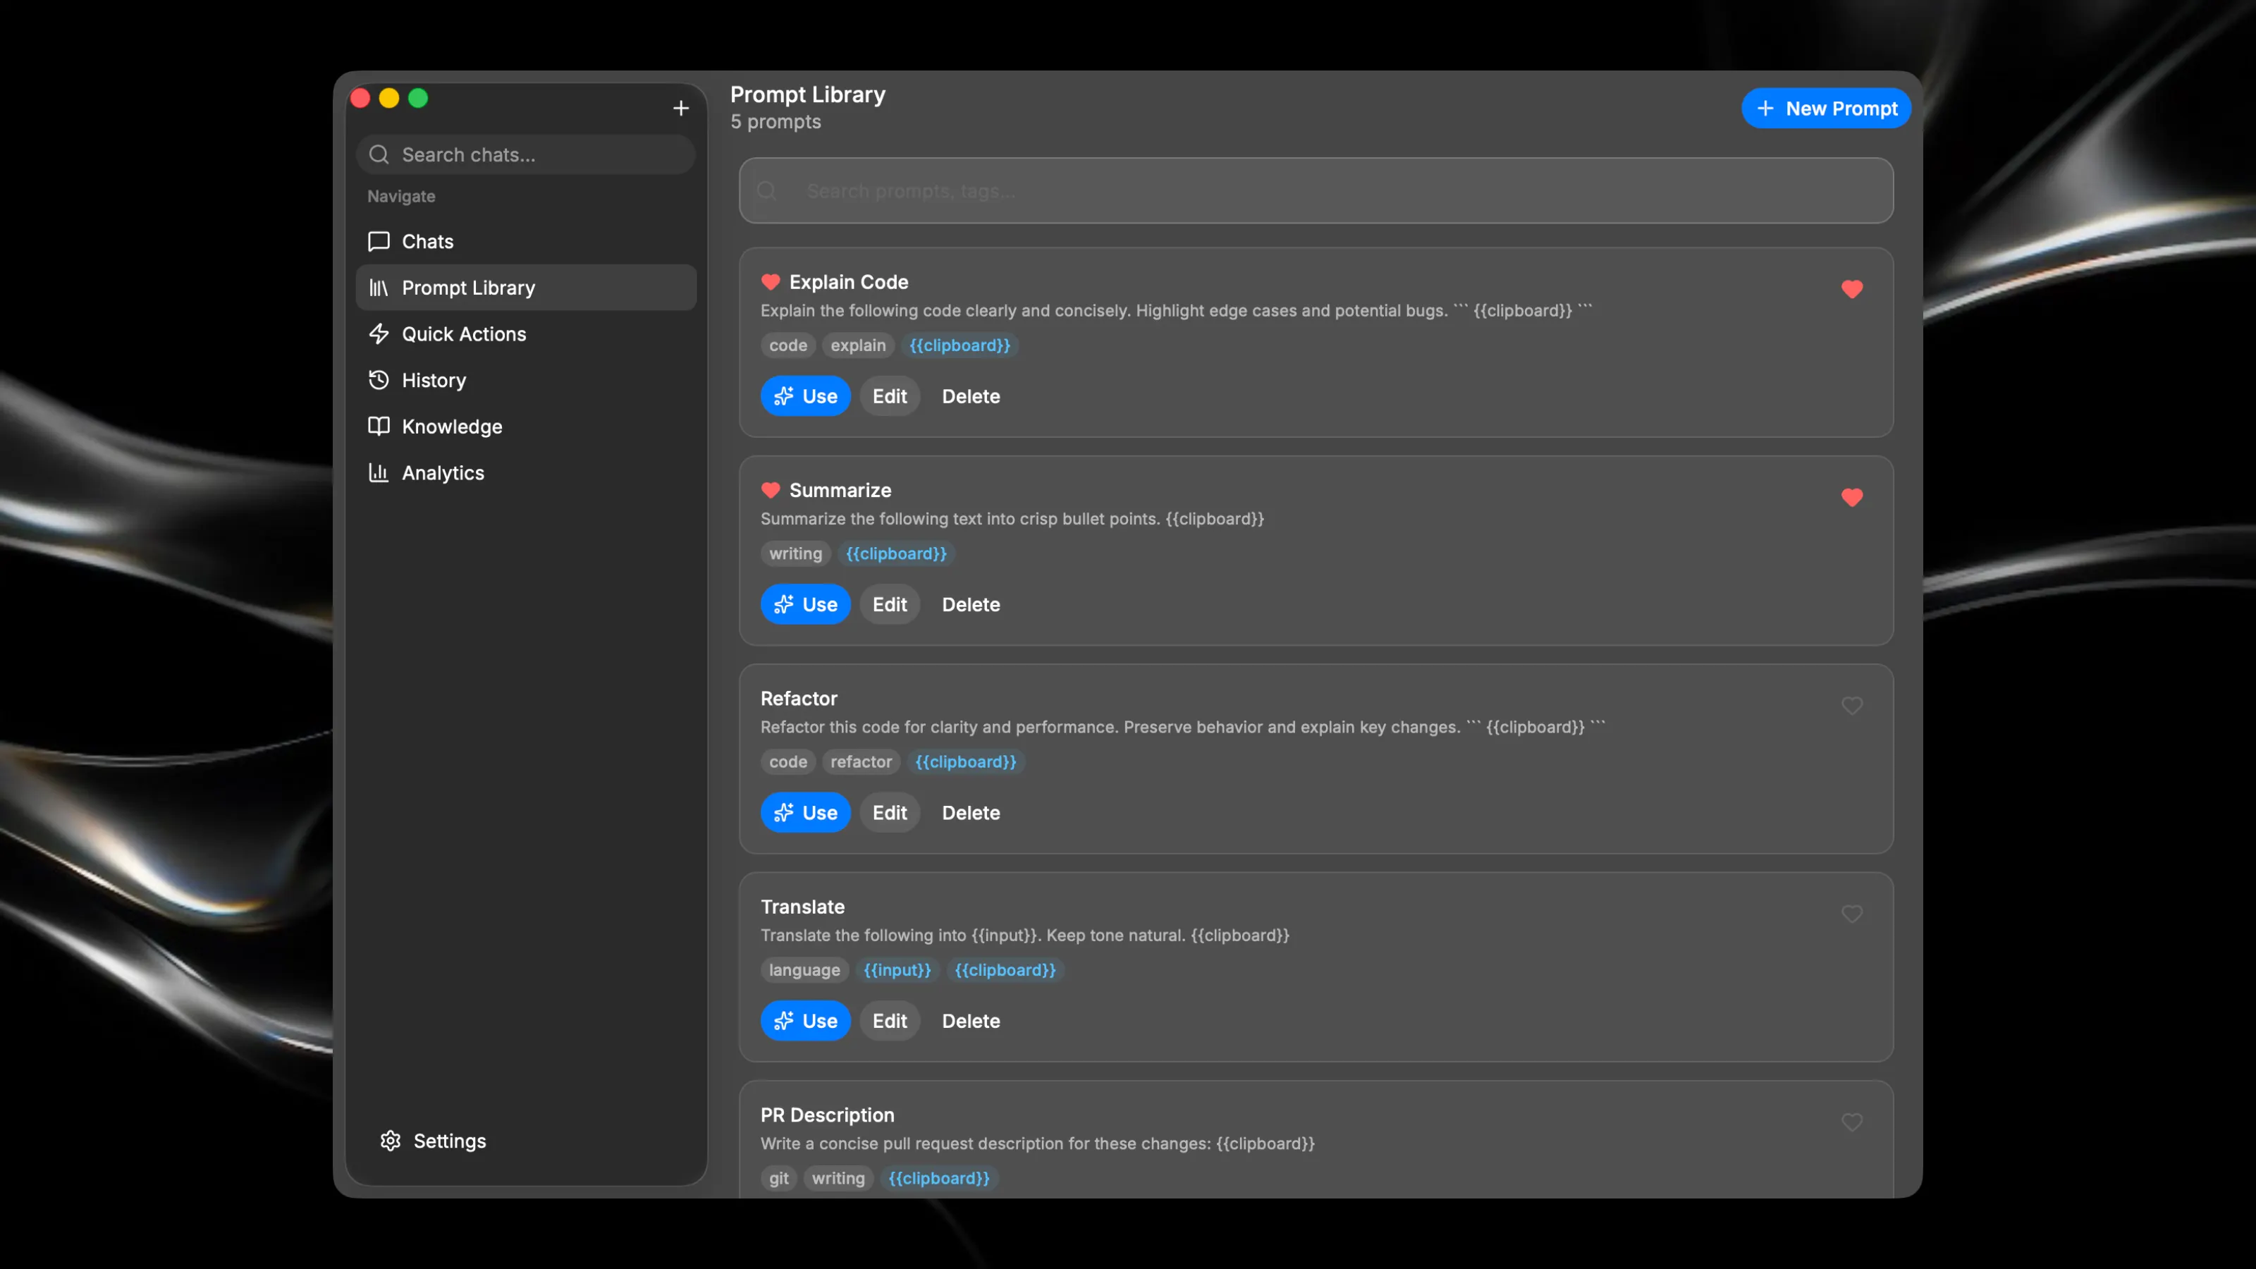Click the Knowledge open book icon
The height and width of the screenshot is (1269, 2256).
click(x=379, y=427)
